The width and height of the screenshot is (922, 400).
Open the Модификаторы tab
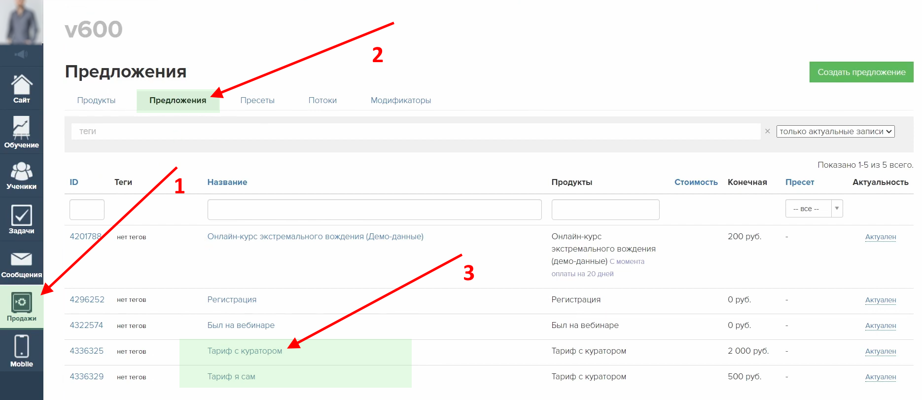click(x=400, y=100)
